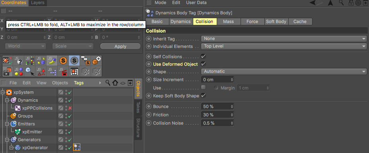This screenshot has width=369, height=153.
Task: Switch to the Dynamics tab
Action: click(x=181, y=21)
